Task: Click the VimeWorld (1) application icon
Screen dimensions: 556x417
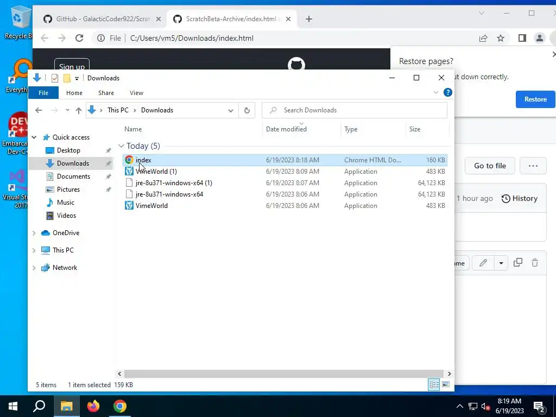Action: [129, 171]
